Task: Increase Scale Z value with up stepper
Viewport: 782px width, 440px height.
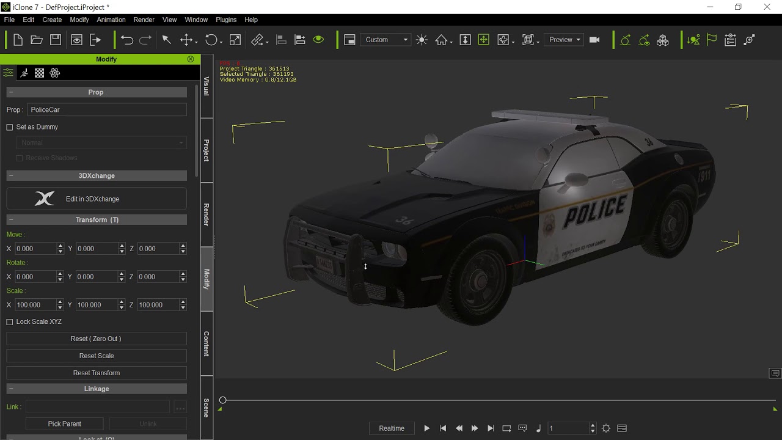Action: point(183,302)
